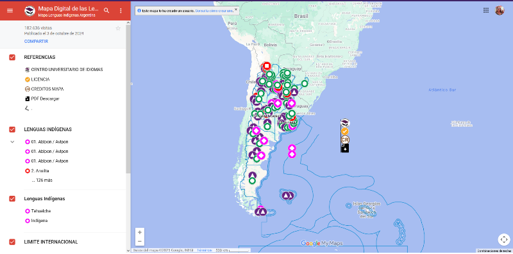This screenshot has width=513, height=254.
Task: Open the Google apps grid
Action: pyautogui.click(x=486, y=10)
